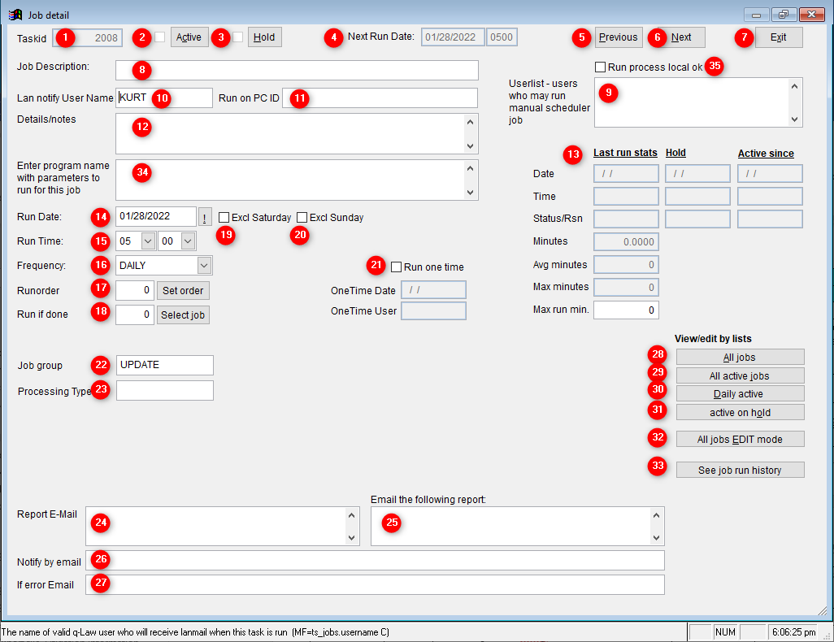Click the Select job button
This screenshot has width=834, height=642.
183,314
